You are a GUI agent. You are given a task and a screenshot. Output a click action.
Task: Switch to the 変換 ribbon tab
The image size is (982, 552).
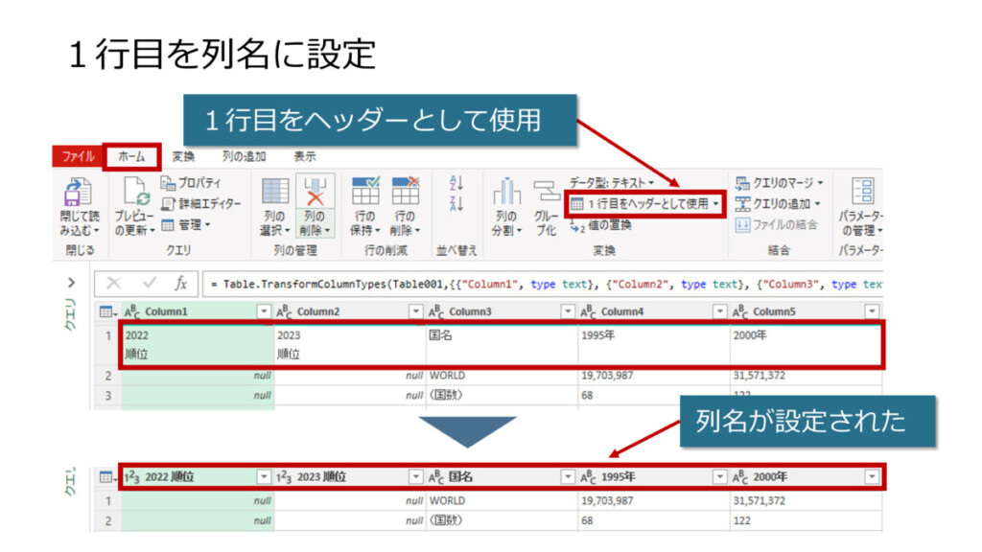pos(183,156)
